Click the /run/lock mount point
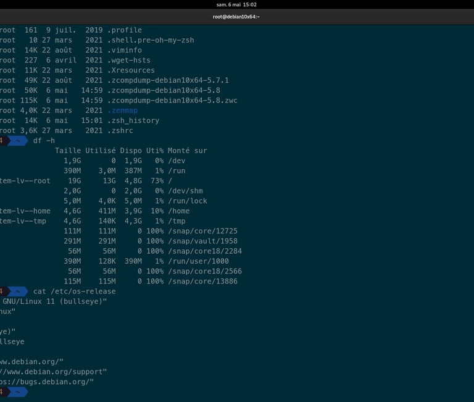 tap(188, 201)
